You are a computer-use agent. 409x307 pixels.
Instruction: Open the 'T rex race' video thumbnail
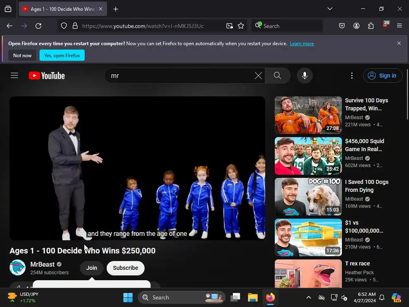pos(308,273)
